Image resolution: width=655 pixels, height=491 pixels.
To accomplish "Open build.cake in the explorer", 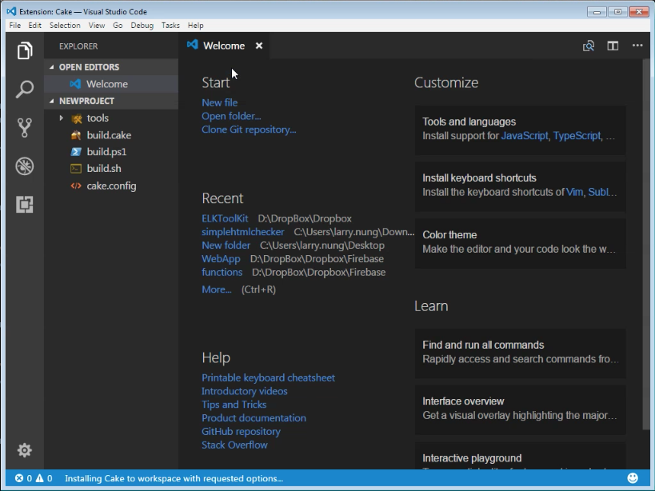I will point(111,135).
